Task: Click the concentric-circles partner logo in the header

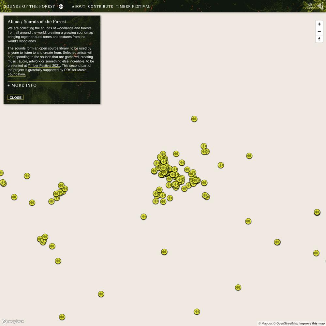Action: 310,6
